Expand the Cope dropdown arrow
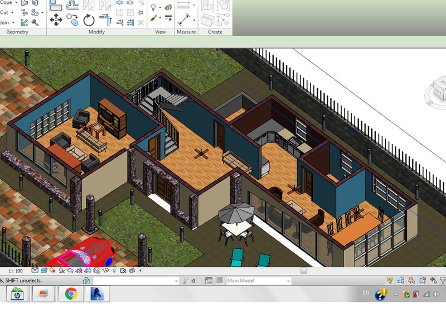Image resolution: width=446 pixels, height=316 pixels. coord(16,3)
